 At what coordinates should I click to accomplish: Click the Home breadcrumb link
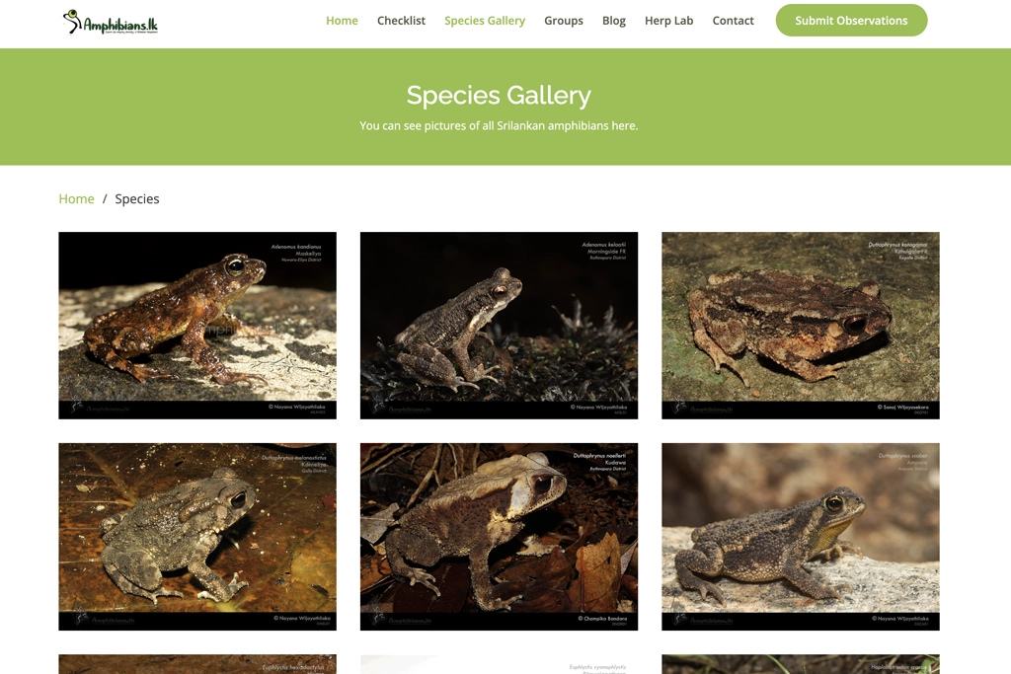(76, 198)
